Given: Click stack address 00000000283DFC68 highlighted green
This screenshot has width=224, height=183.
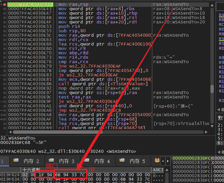Looking at the screenshot, I should (192, 158).
